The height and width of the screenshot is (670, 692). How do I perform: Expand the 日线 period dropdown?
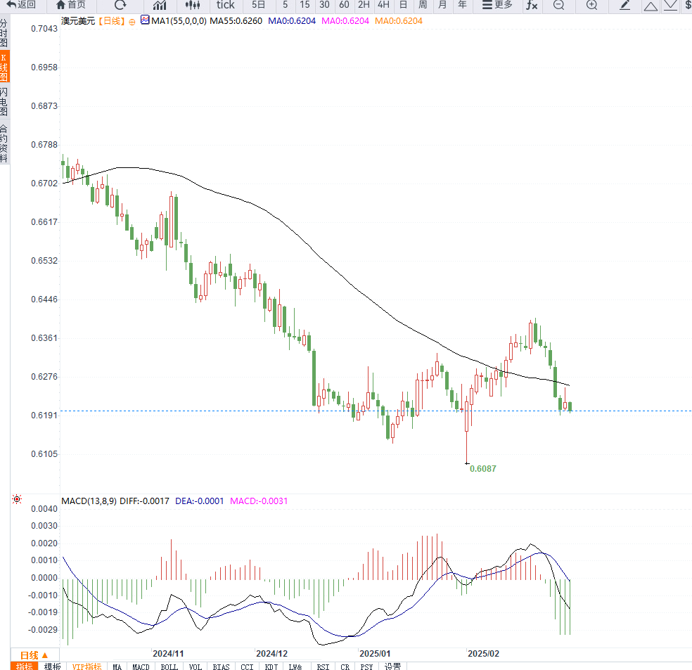(x=34, y=655)
